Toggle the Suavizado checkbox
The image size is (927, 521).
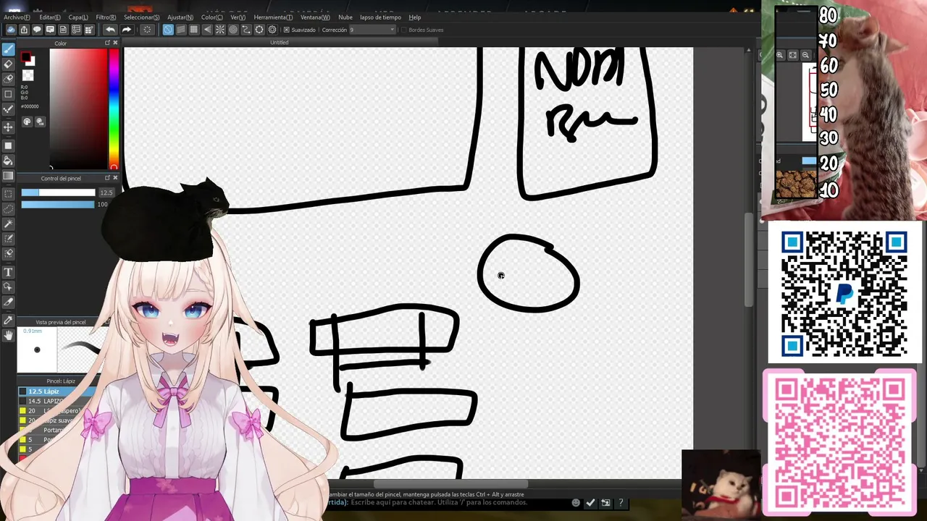(287, 30)
